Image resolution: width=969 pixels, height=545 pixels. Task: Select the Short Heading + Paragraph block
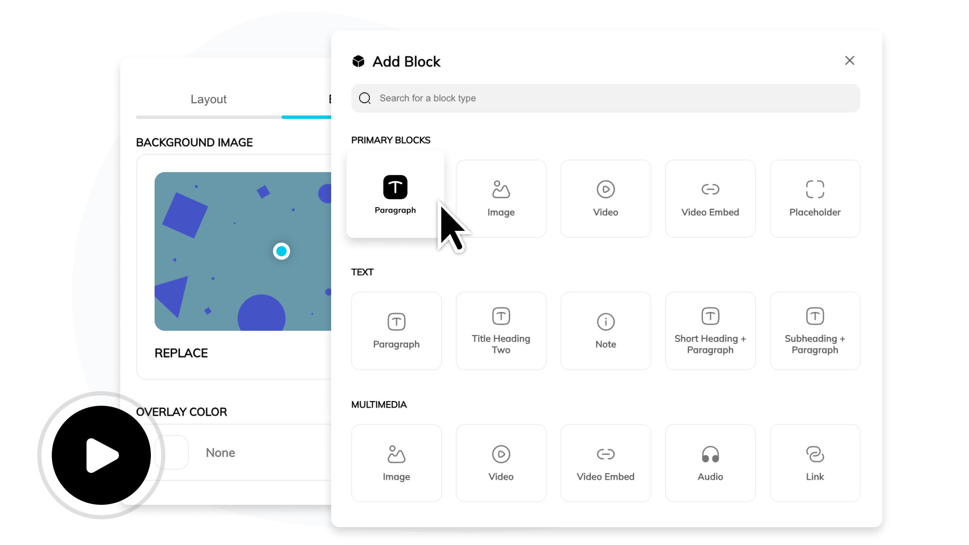coord(710,330)
